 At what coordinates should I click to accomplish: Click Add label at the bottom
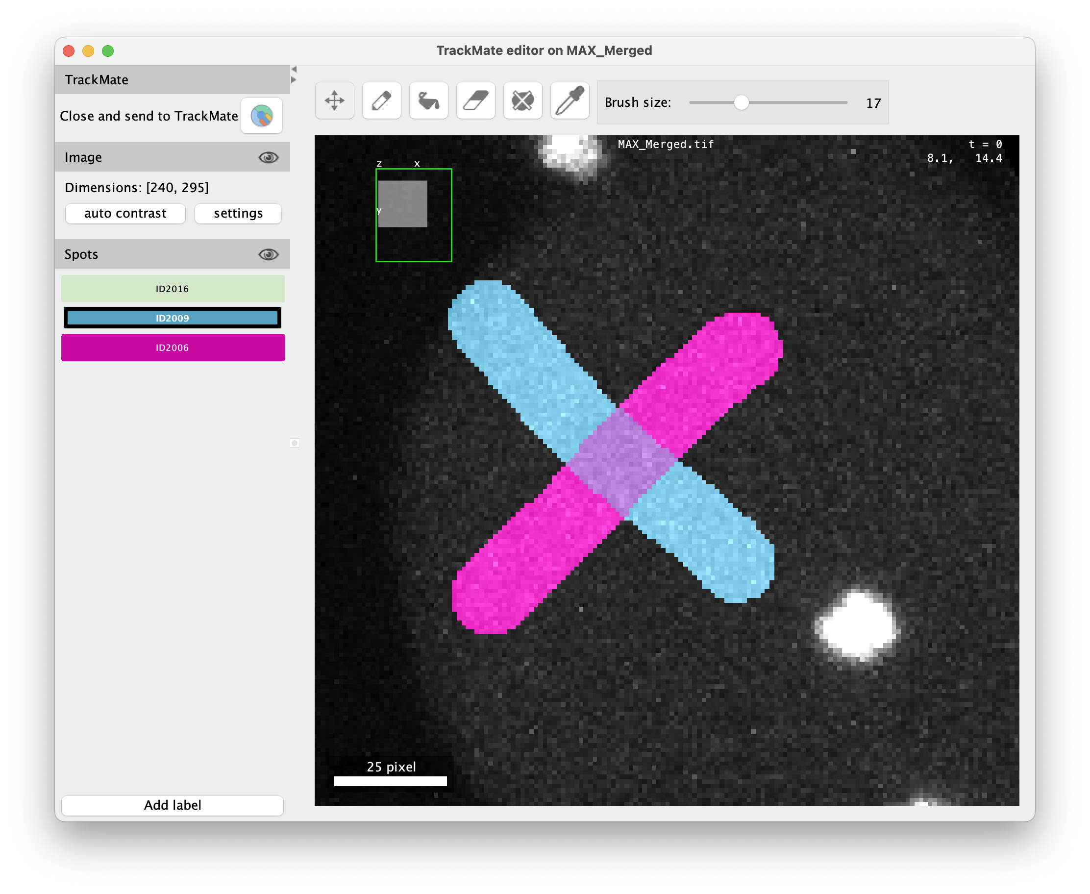173,805
